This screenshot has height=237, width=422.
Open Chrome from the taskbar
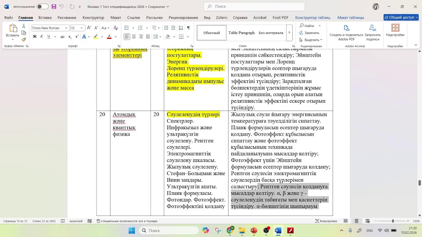coord(230,230)
